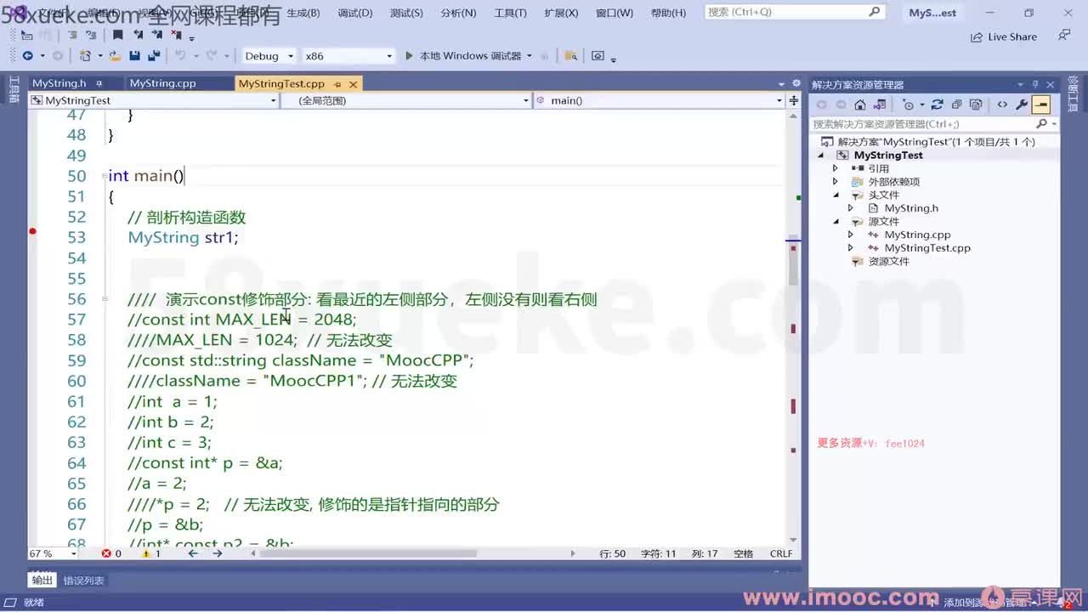Go to previous bookmark icon

[x=138, y=35]
